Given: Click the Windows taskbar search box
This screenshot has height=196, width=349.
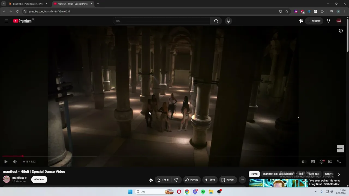Looking at the screenshot, I should (155, 192).
